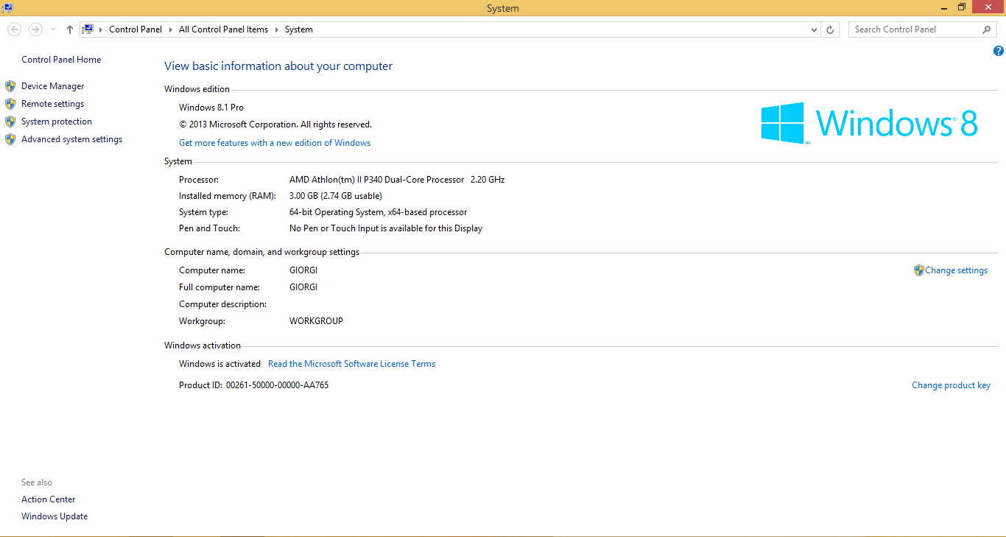Click the shield icon beside Device Manager
1006x537 pixels.
10,86
